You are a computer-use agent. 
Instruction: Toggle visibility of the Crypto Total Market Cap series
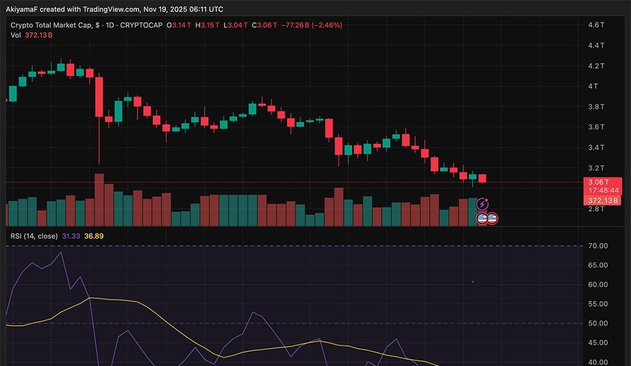[50, 25]
